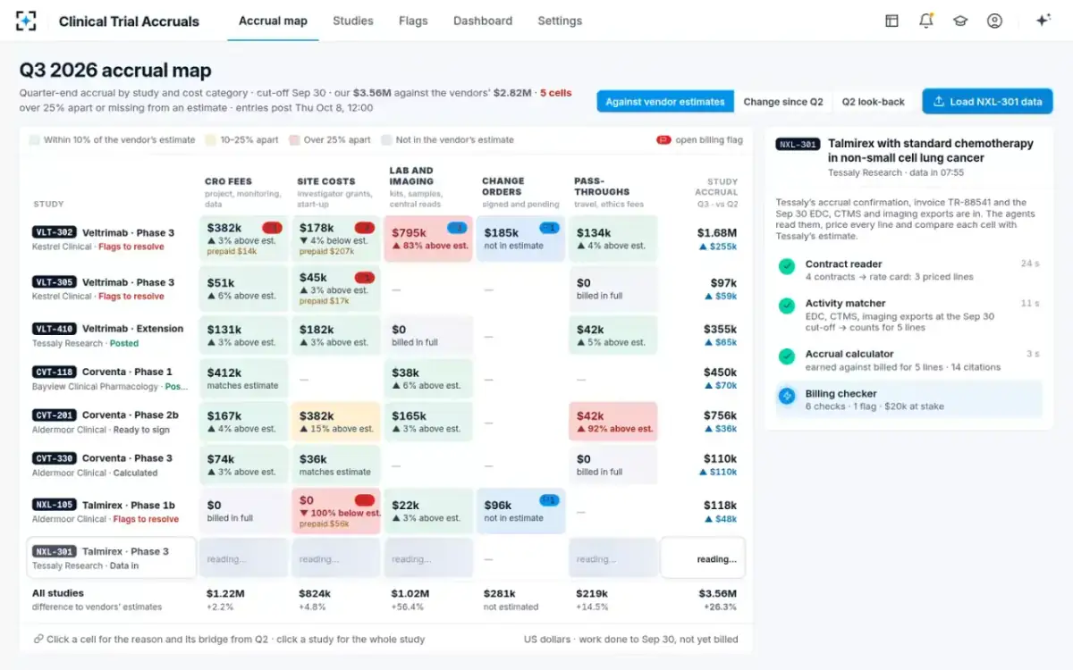Open the VLT-302 Veltrimab Phase 3 study row

click(110, 239)
